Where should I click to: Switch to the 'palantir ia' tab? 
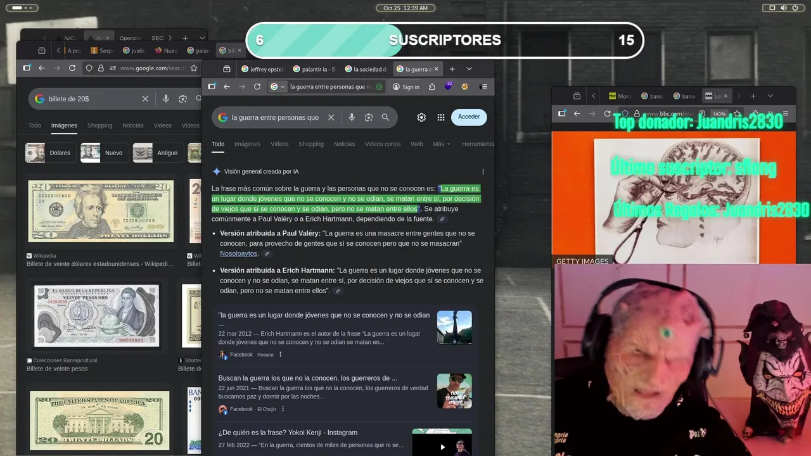pos(314,69)
